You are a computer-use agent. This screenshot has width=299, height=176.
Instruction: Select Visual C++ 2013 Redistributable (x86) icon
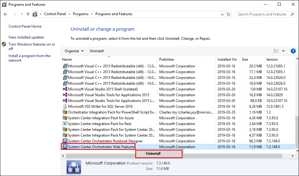[65, 72]
